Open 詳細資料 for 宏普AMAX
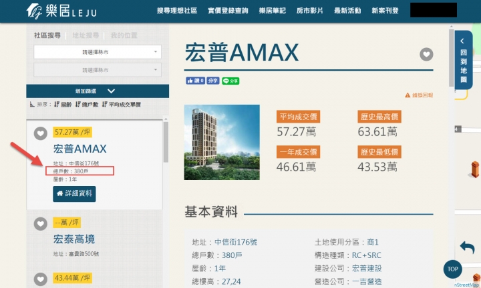 pyautogui.click(x=74, y=194)
